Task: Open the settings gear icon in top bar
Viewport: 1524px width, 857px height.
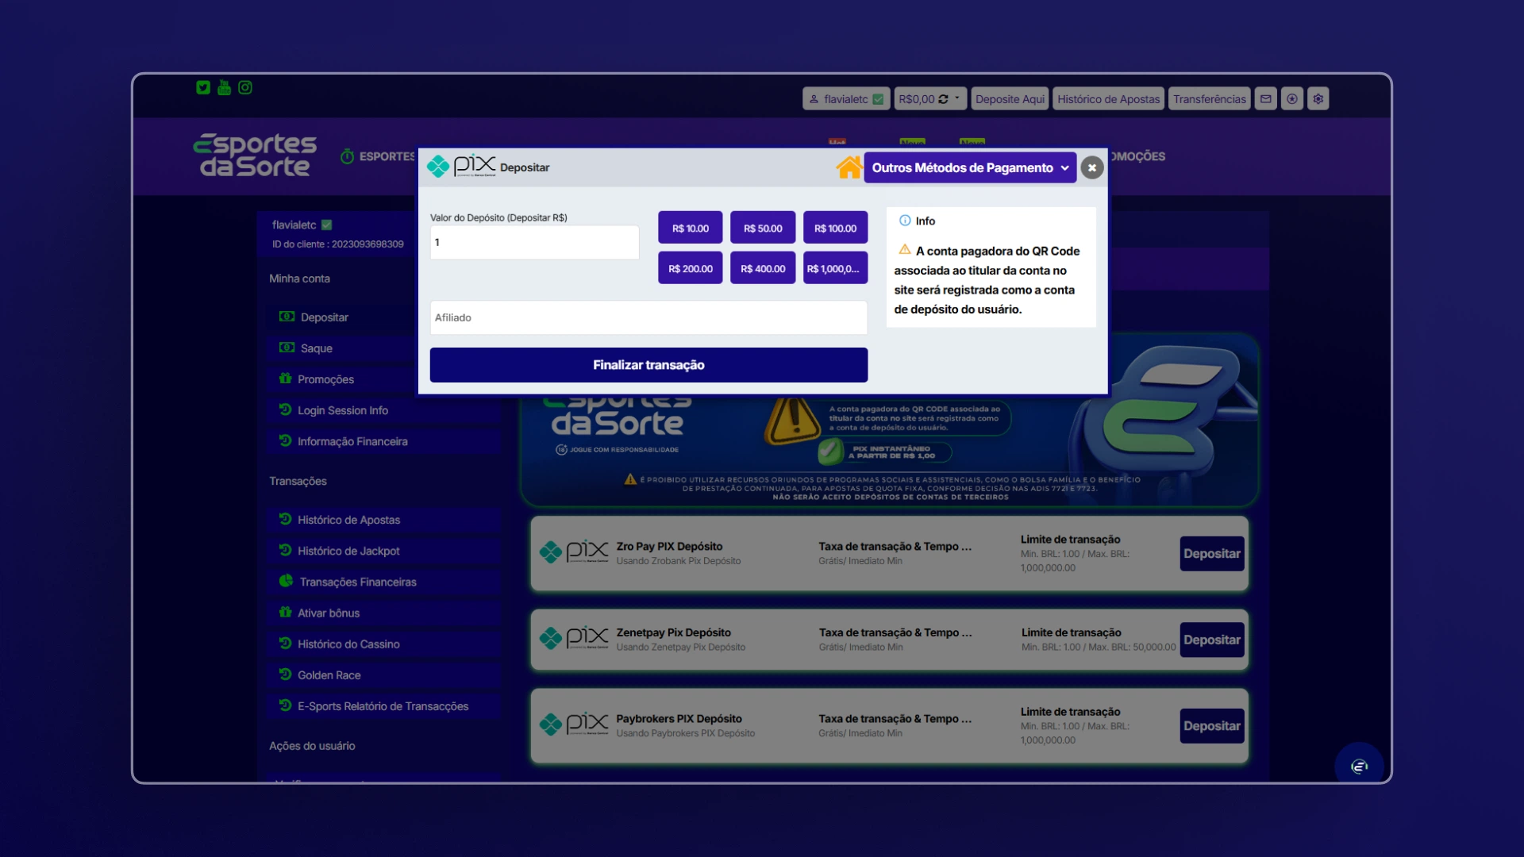Action: point(1318,99)
